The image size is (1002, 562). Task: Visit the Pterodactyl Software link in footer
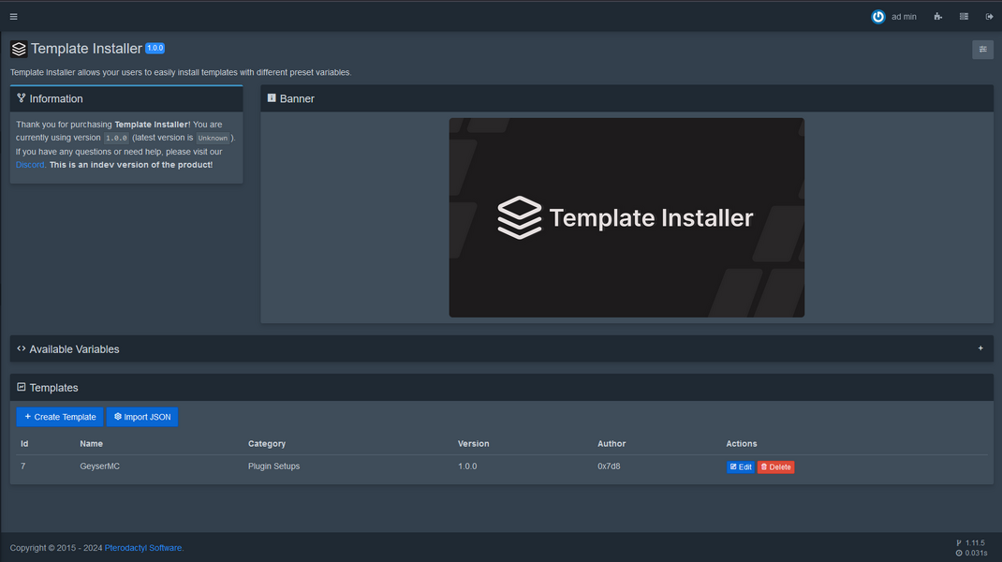click(x=142, y=547)
